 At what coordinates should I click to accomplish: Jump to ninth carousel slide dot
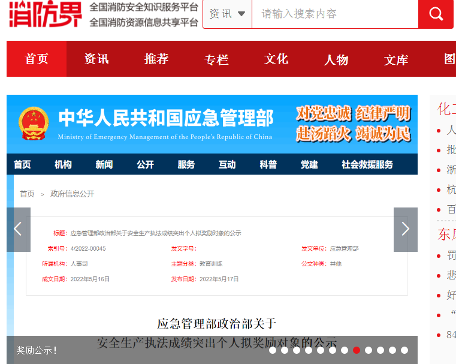coord(369,350)
